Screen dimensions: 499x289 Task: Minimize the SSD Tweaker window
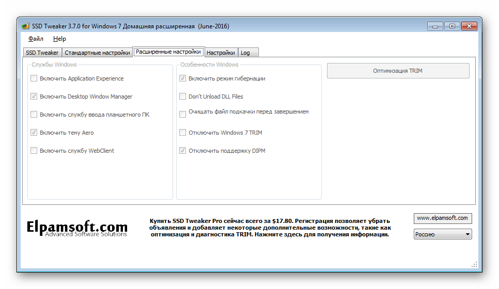point(435,26)
